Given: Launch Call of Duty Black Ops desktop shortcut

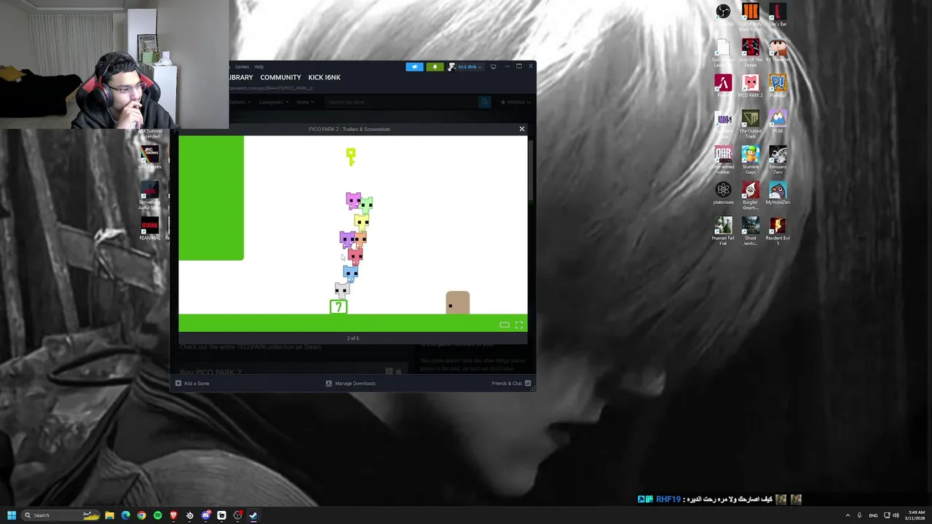Looking at the screenshot, I should (751, 15).
